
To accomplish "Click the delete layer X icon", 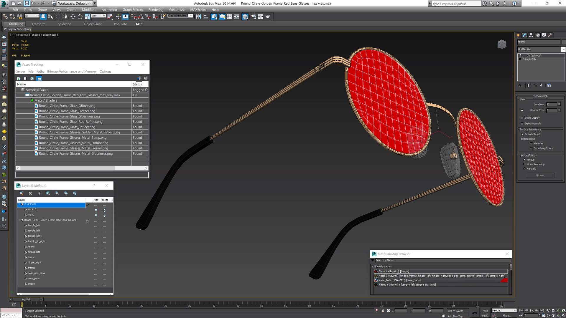I will 30,193.
